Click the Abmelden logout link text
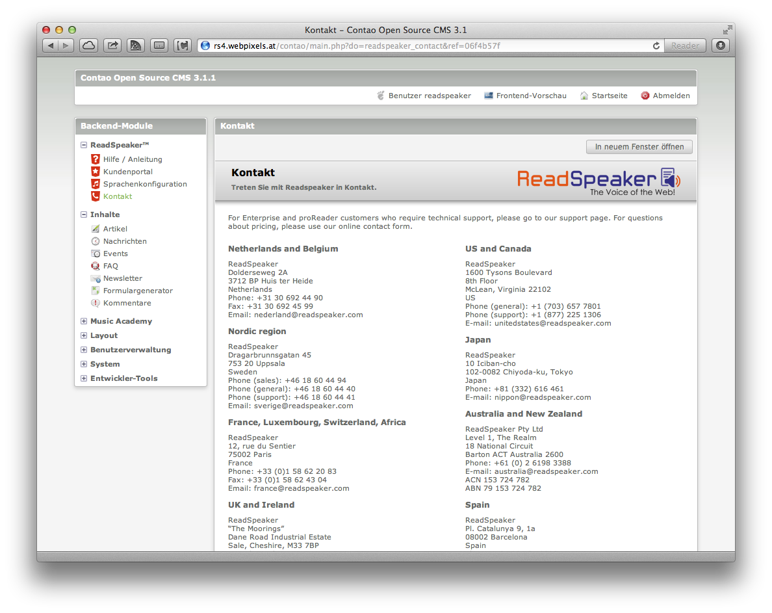This screenshot has width=772, height=613. (671, 96)
